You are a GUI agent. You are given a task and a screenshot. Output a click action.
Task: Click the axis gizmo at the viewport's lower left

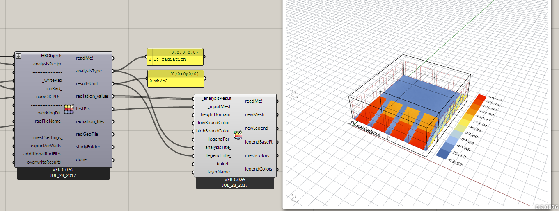[x=294, y=197]
